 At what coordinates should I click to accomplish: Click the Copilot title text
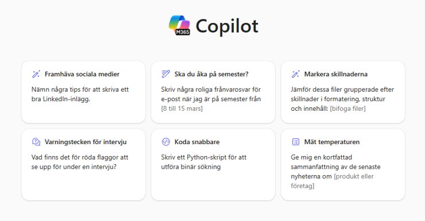[x=227, y=26]
